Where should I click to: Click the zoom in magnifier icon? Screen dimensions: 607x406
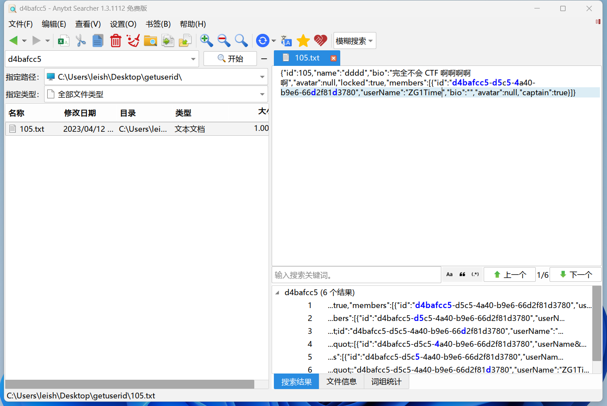pos(206,41)
